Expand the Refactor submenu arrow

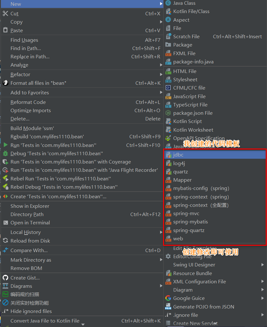161,75
